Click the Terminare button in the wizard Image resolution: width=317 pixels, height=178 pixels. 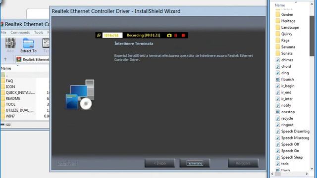point(195,163)
